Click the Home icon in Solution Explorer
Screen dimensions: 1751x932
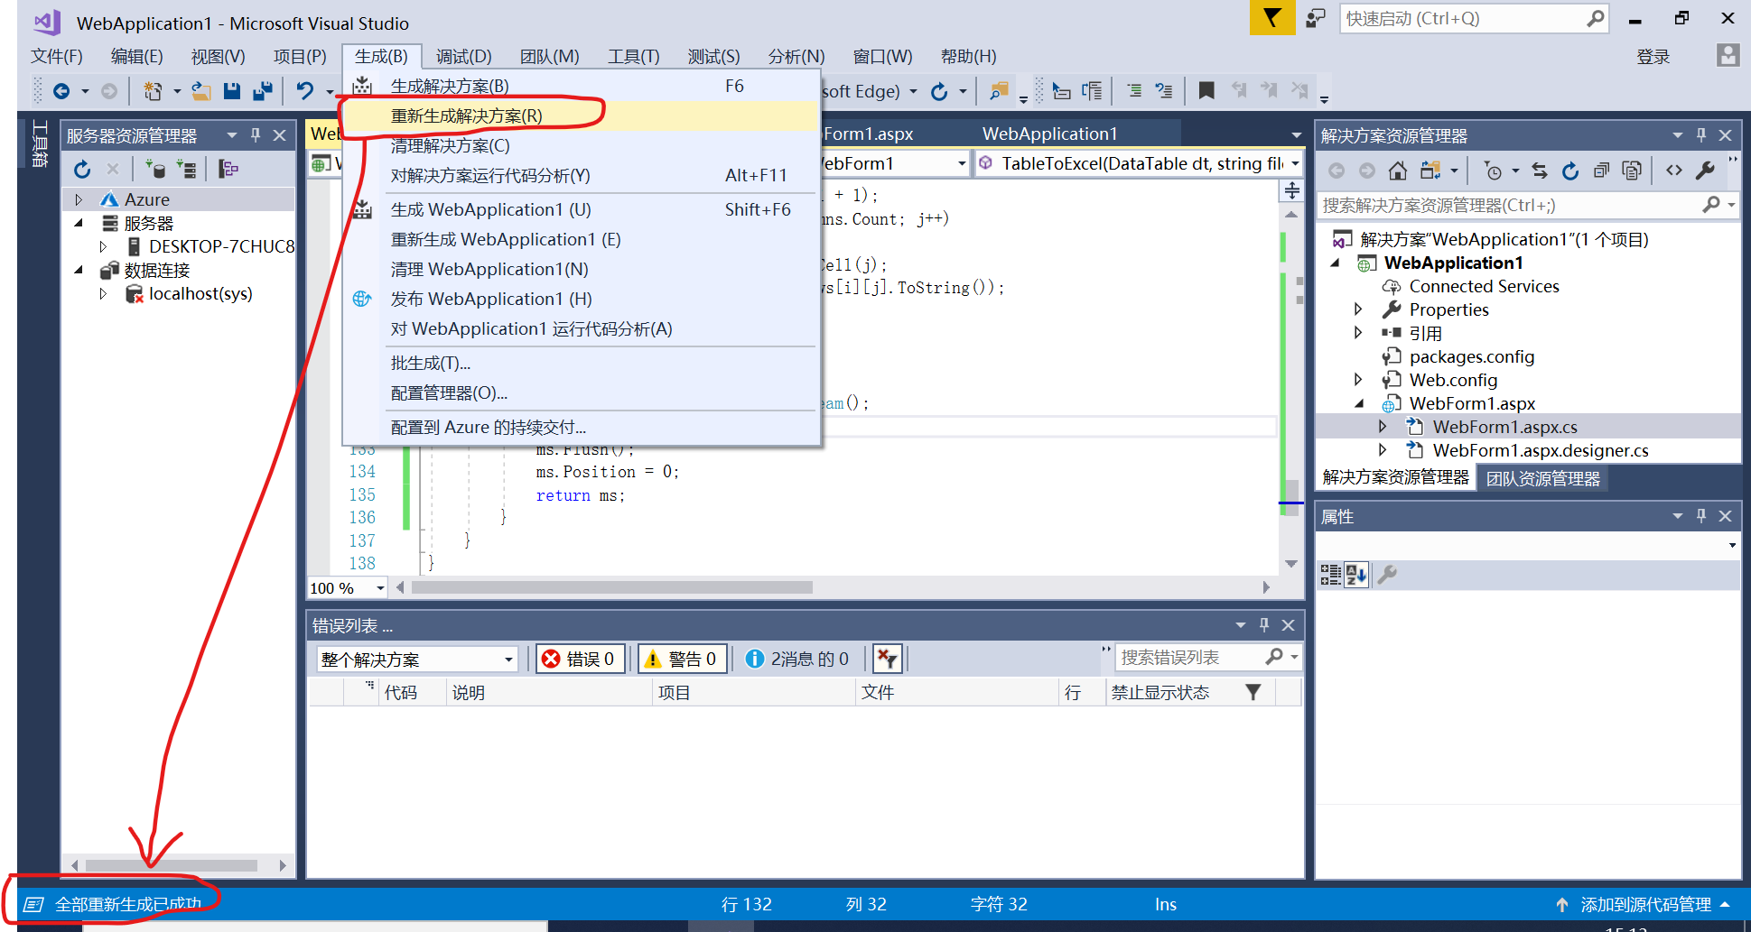point(1398,170)
